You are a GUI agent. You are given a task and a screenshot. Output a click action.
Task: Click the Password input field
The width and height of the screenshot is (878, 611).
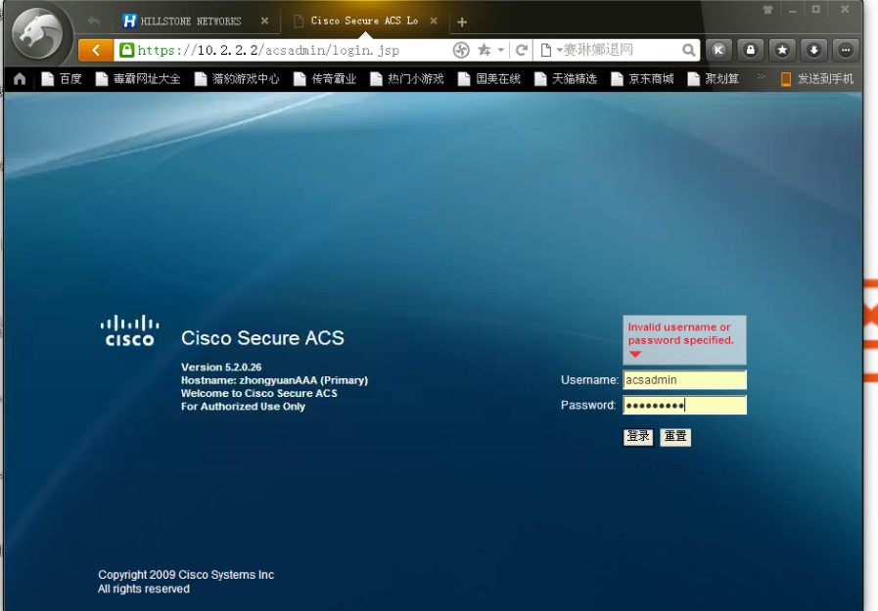pos(684,405)
